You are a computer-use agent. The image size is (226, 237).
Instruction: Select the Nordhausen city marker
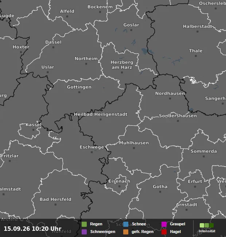(x=170, y=98)
